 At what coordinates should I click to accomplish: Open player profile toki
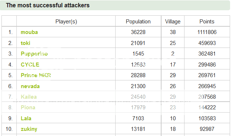coord(26,43)
